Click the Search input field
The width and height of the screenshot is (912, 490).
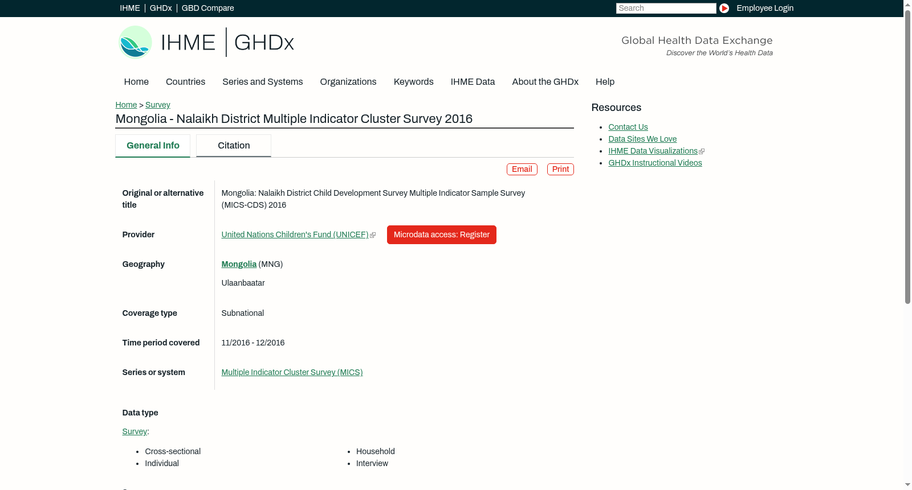point(666,8)
